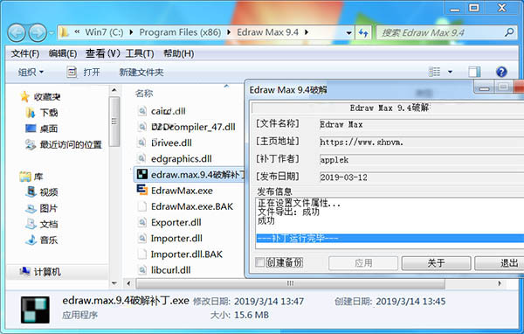This screenshot has width=524, height=334.
Task: Open the 文档 library
Action: (49, 224)
